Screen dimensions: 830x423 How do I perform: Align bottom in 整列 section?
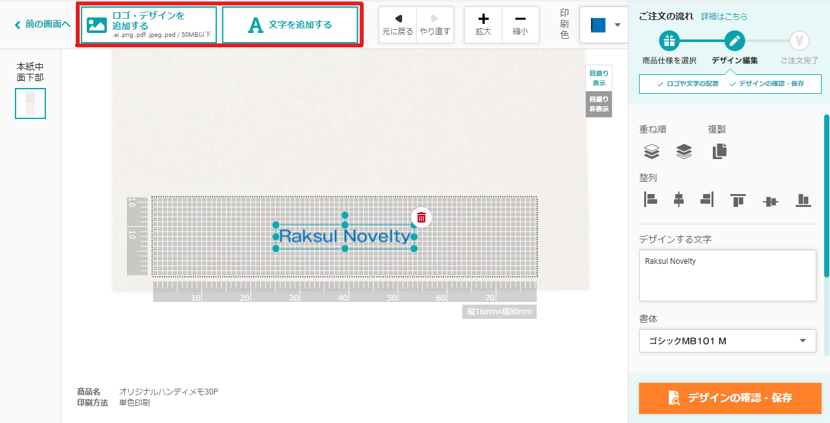(x=803, y=200)
